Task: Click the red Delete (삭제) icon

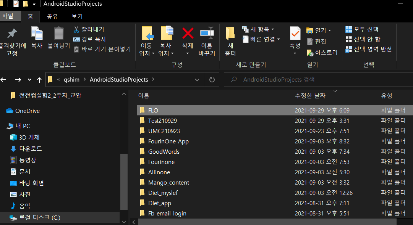Action: pyautogui.click(x=188, y=34)
